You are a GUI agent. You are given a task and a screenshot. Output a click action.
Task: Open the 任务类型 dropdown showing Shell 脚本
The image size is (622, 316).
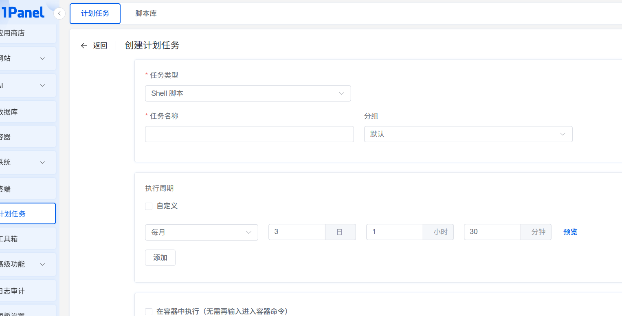click(248, 93)
